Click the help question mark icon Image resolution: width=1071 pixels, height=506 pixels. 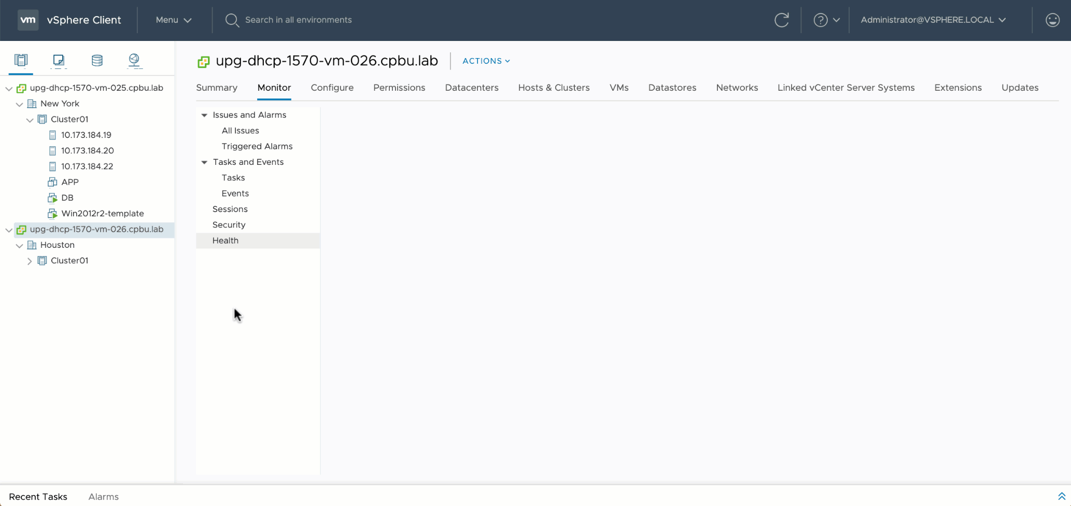point(820,20)
